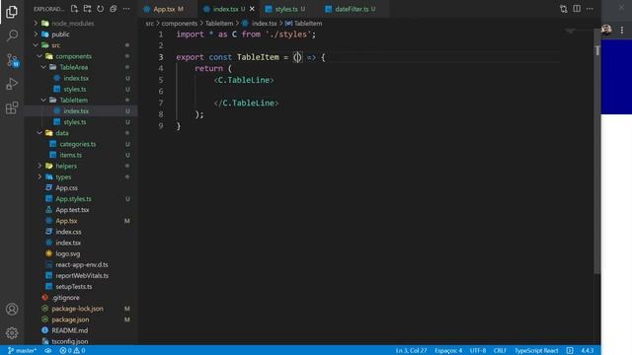Click src in the breadcrumb path

click(x=149, y=24)
